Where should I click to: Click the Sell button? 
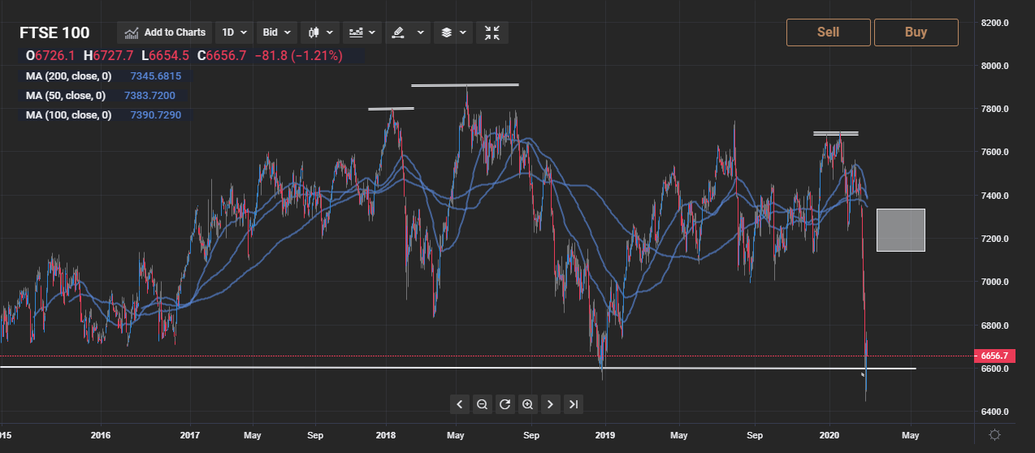(828, 32)
